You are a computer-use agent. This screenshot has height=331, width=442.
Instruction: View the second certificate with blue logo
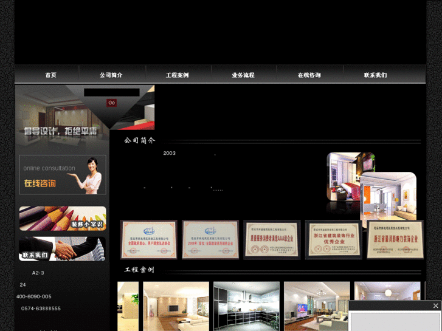coord(210,240)
